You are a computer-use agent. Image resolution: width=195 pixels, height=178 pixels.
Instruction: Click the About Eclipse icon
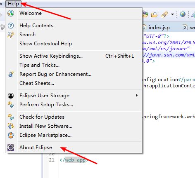coord(11,148)
